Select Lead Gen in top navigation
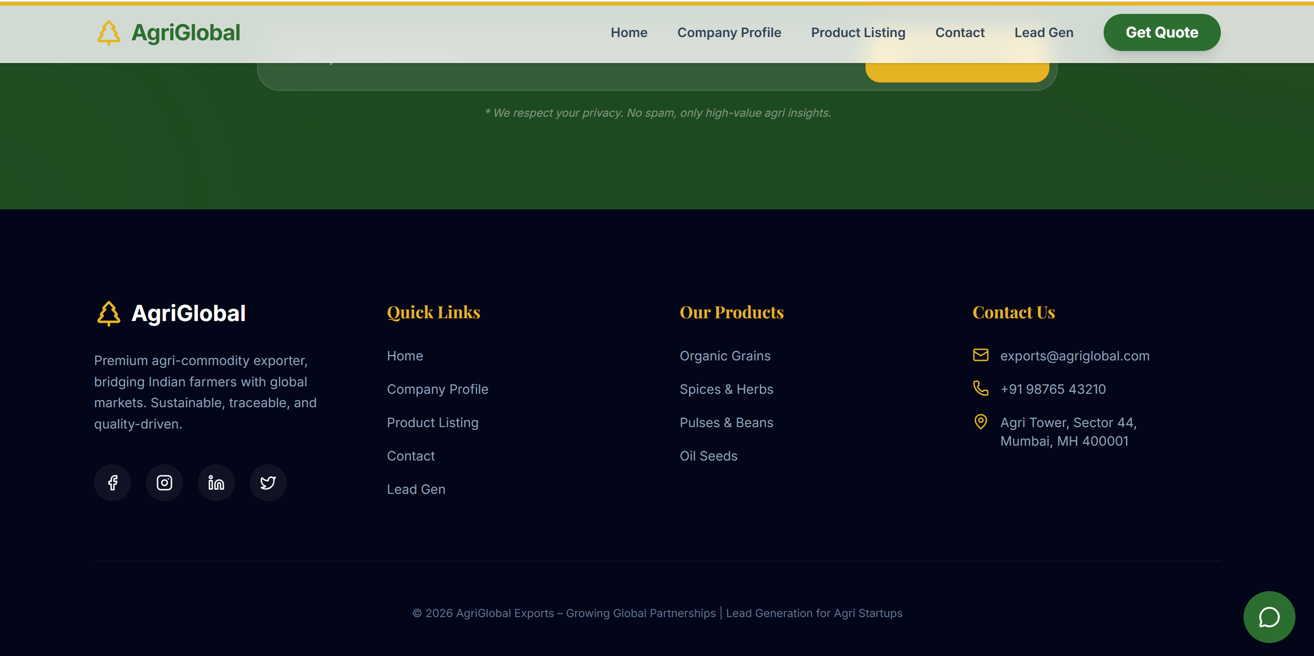The width and height of the screenshot is (1314, 656). tap(1044, 32)
